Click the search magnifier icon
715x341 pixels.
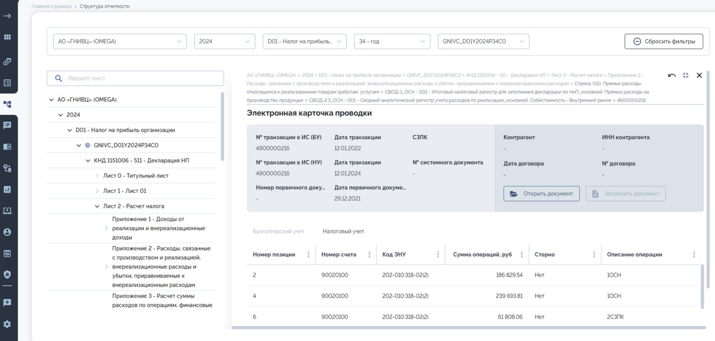(59, 78)
